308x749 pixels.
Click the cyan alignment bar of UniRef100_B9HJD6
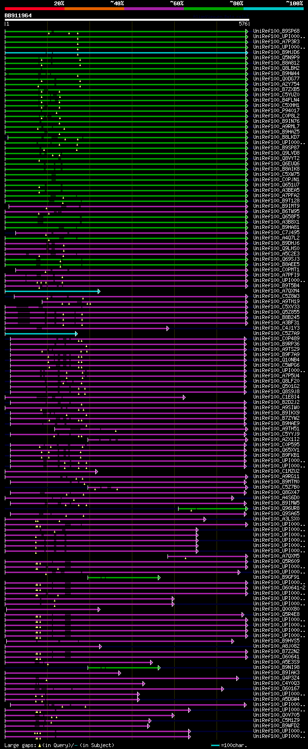126,52
